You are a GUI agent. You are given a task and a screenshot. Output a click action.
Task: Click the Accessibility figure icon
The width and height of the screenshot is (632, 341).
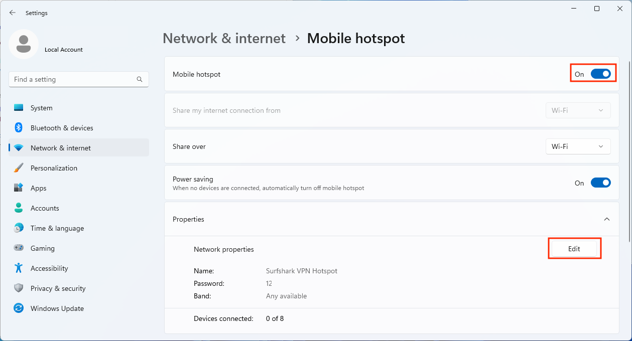tap(19, 268)
